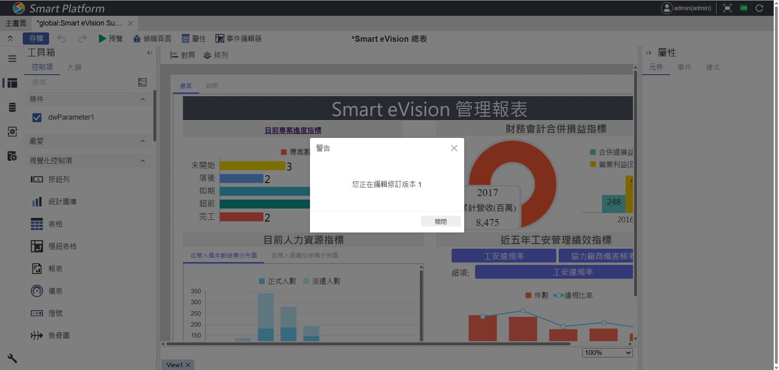Open the wrench tools icon
Screen dimensions: 779x370
pyautogui.click(x=12, y=358)
